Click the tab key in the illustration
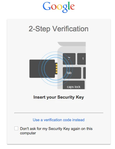The image size is (115, 149). (x=72, y=73)
